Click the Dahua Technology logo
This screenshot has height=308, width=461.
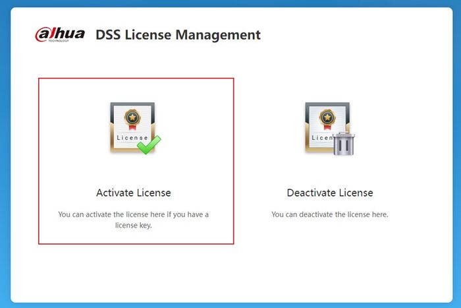[60, 35]
